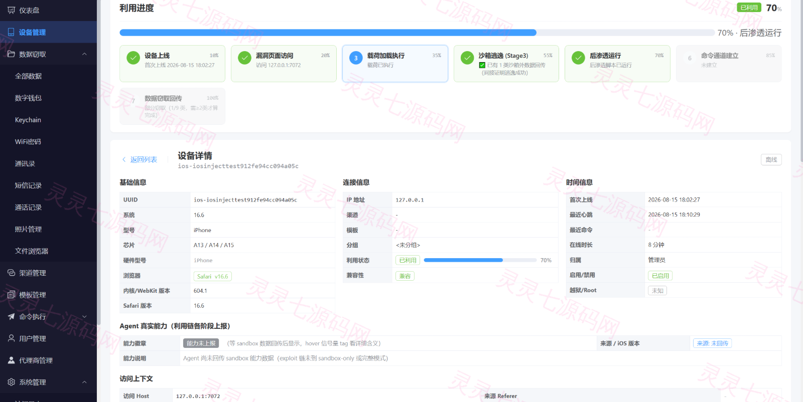Screen dimensions: 803x402
Task: Click the back arrow beside 返回列表
Action: 124,159
